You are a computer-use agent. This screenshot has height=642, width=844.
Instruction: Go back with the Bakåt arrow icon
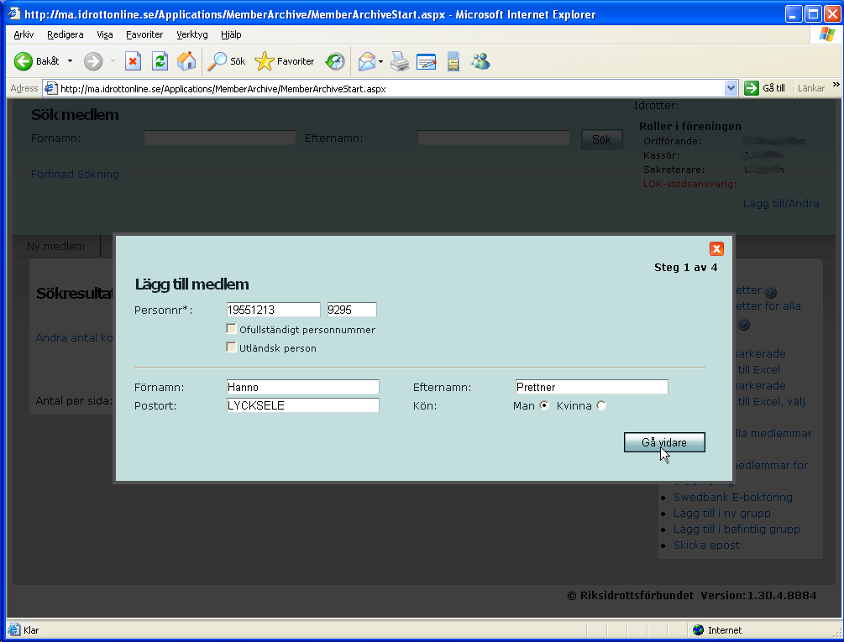coord(24,61)
